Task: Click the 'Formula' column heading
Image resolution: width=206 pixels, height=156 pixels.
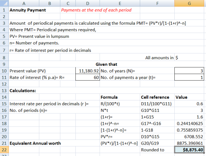Action: (109, 97)
